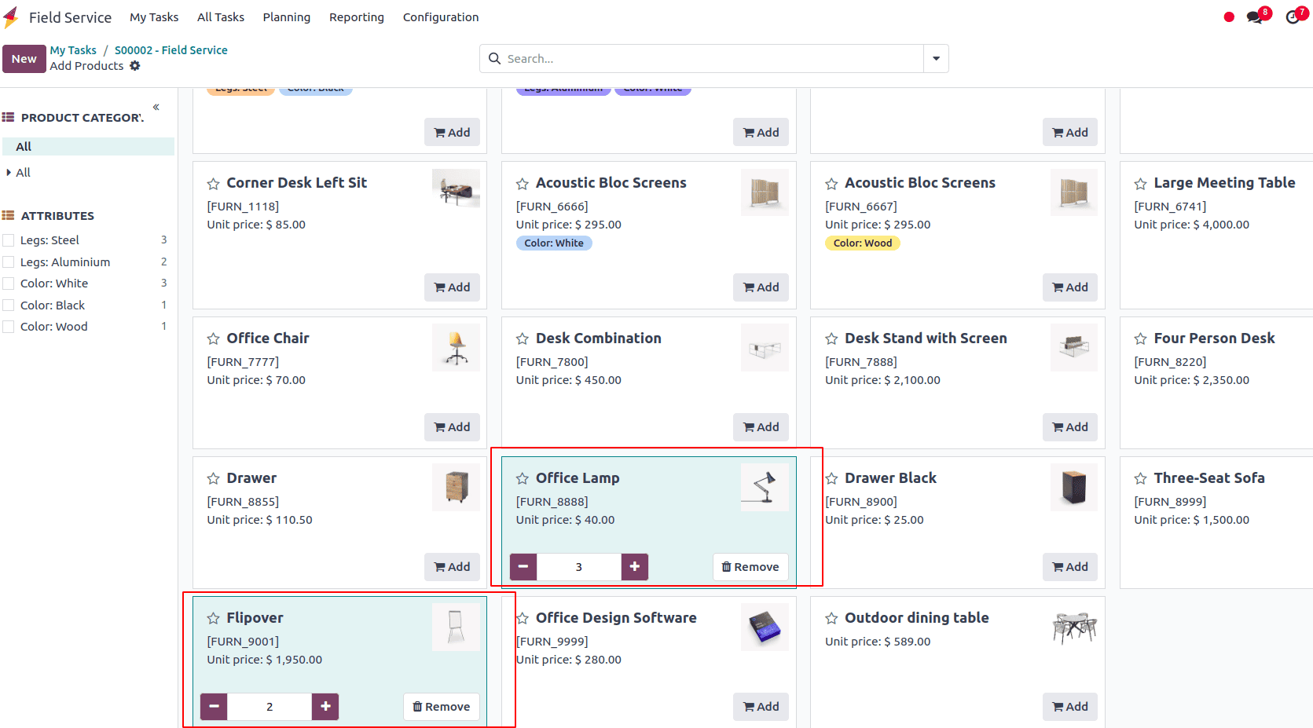Open the Planning menu
1313x728 pixels.
coord(286,17)
